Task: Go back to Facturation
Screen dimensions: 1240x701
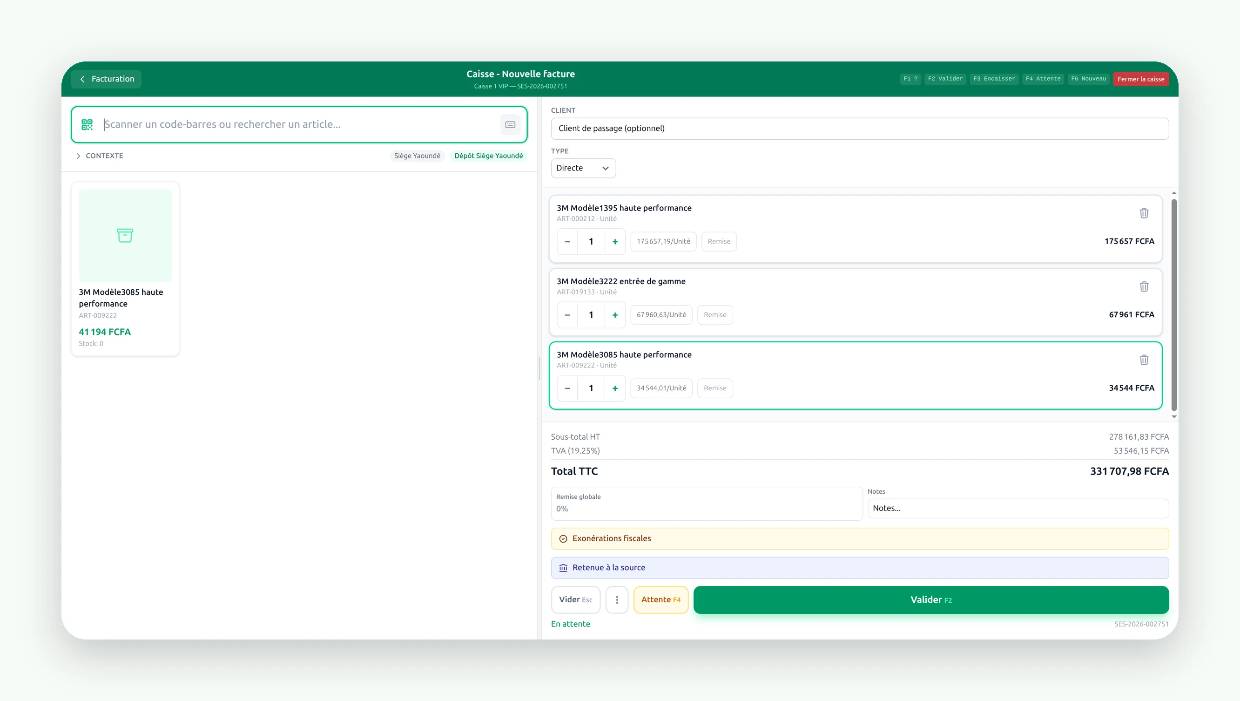Action: pos(107,79)
